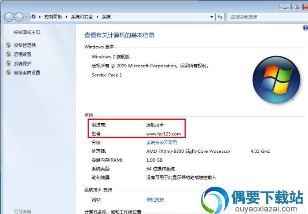Click the refresh button beside address bar
The width and height of the screenshot is (308, 214).
coord(220,17)
